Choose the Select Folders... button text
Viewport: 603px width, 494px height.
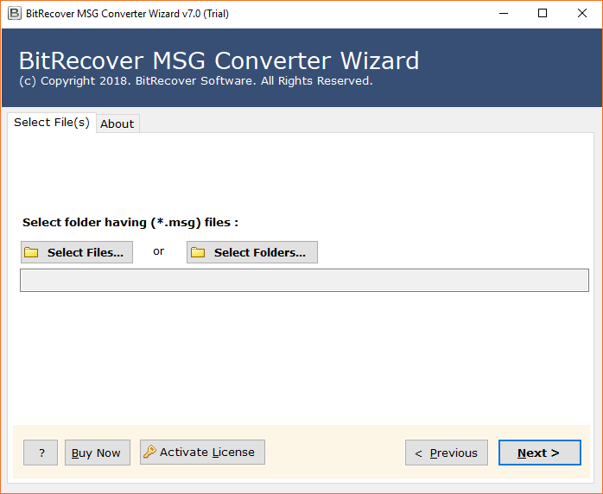(x=259, y=252)
